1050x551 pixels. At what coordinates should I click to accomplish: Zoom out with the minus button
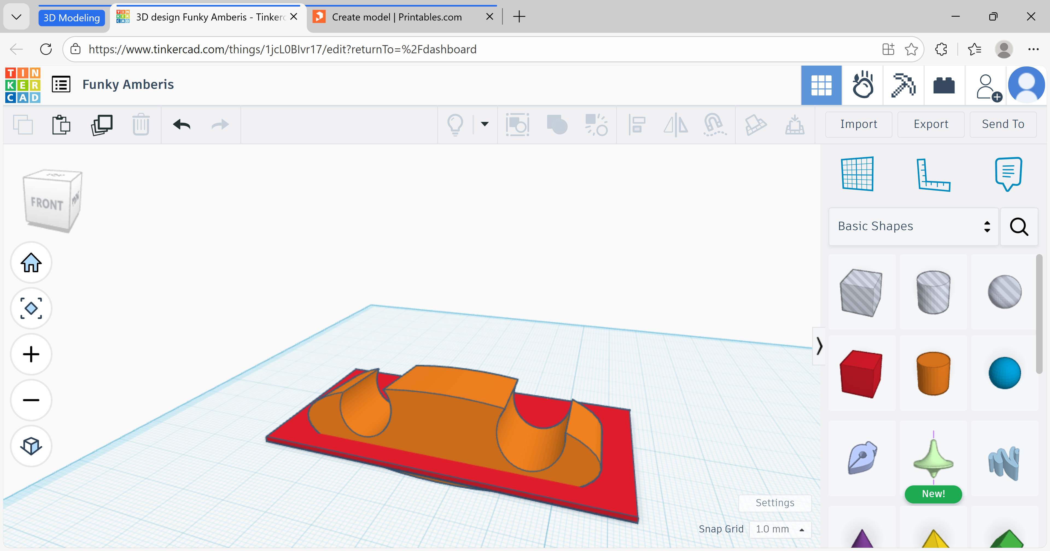(x=31, y=400)
